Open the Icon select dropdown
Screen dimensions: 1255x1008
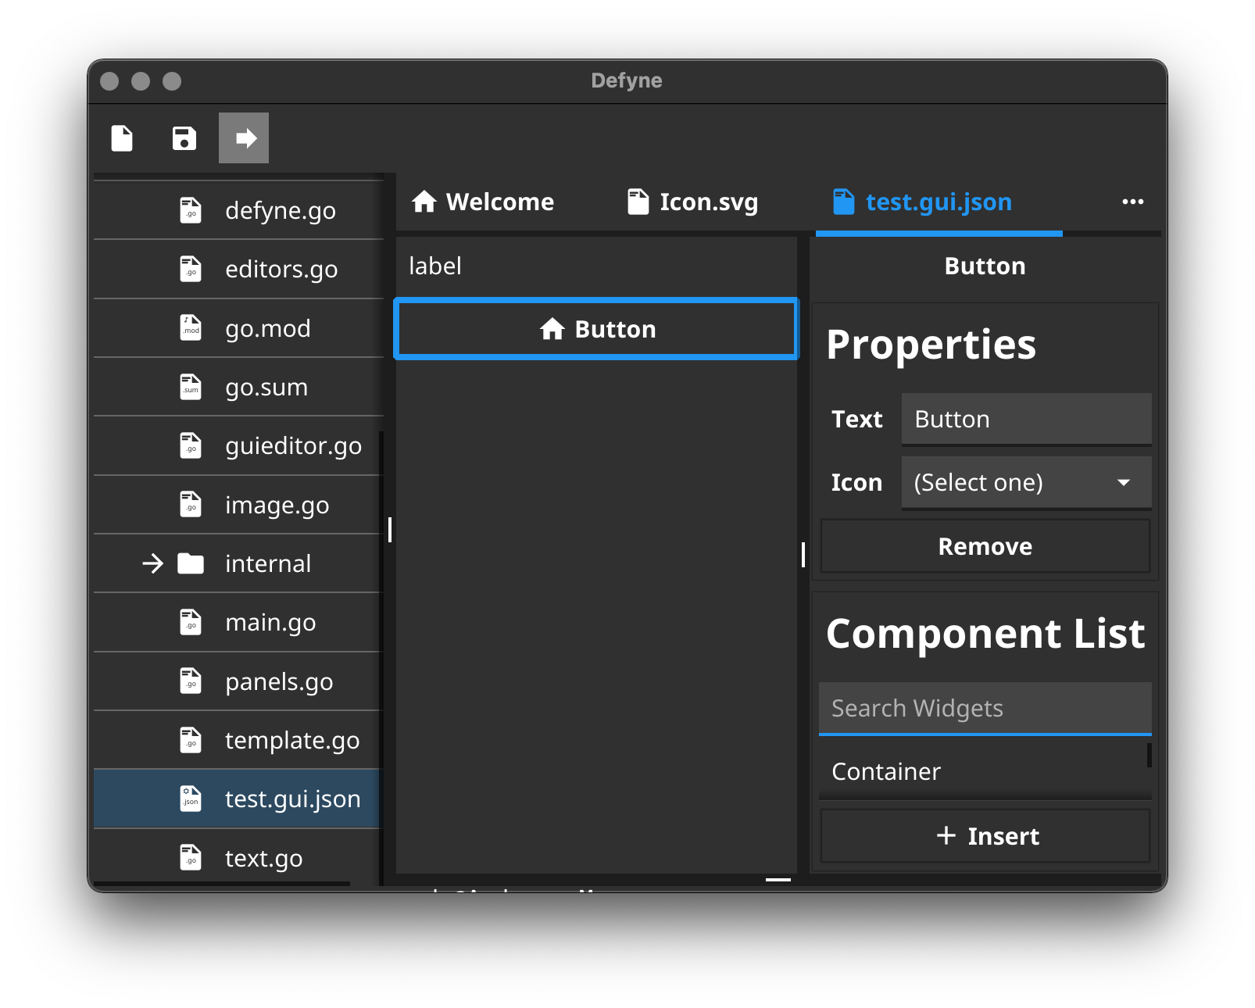pos(1026,483)
